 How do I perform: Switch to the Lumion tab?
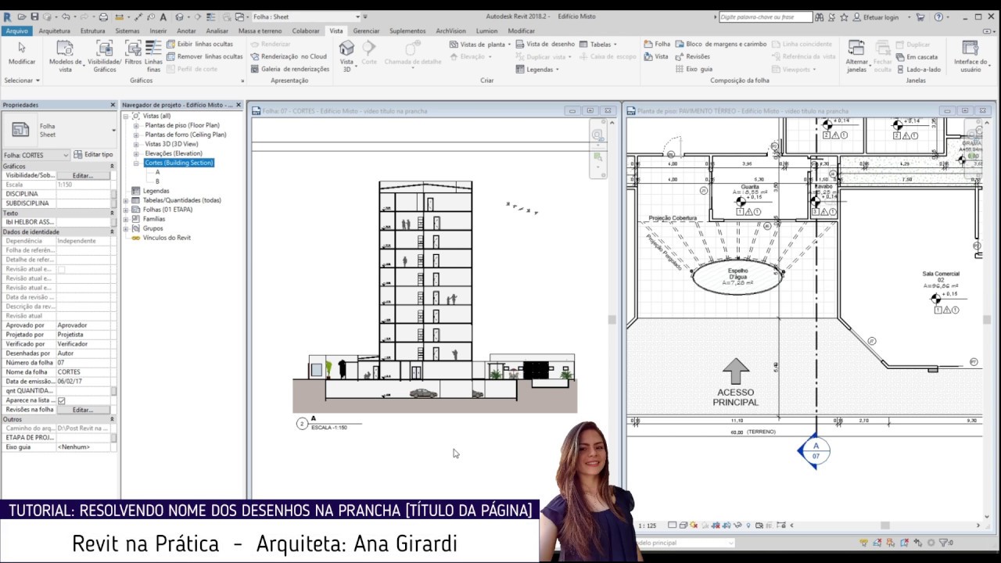tap(486, 31)
